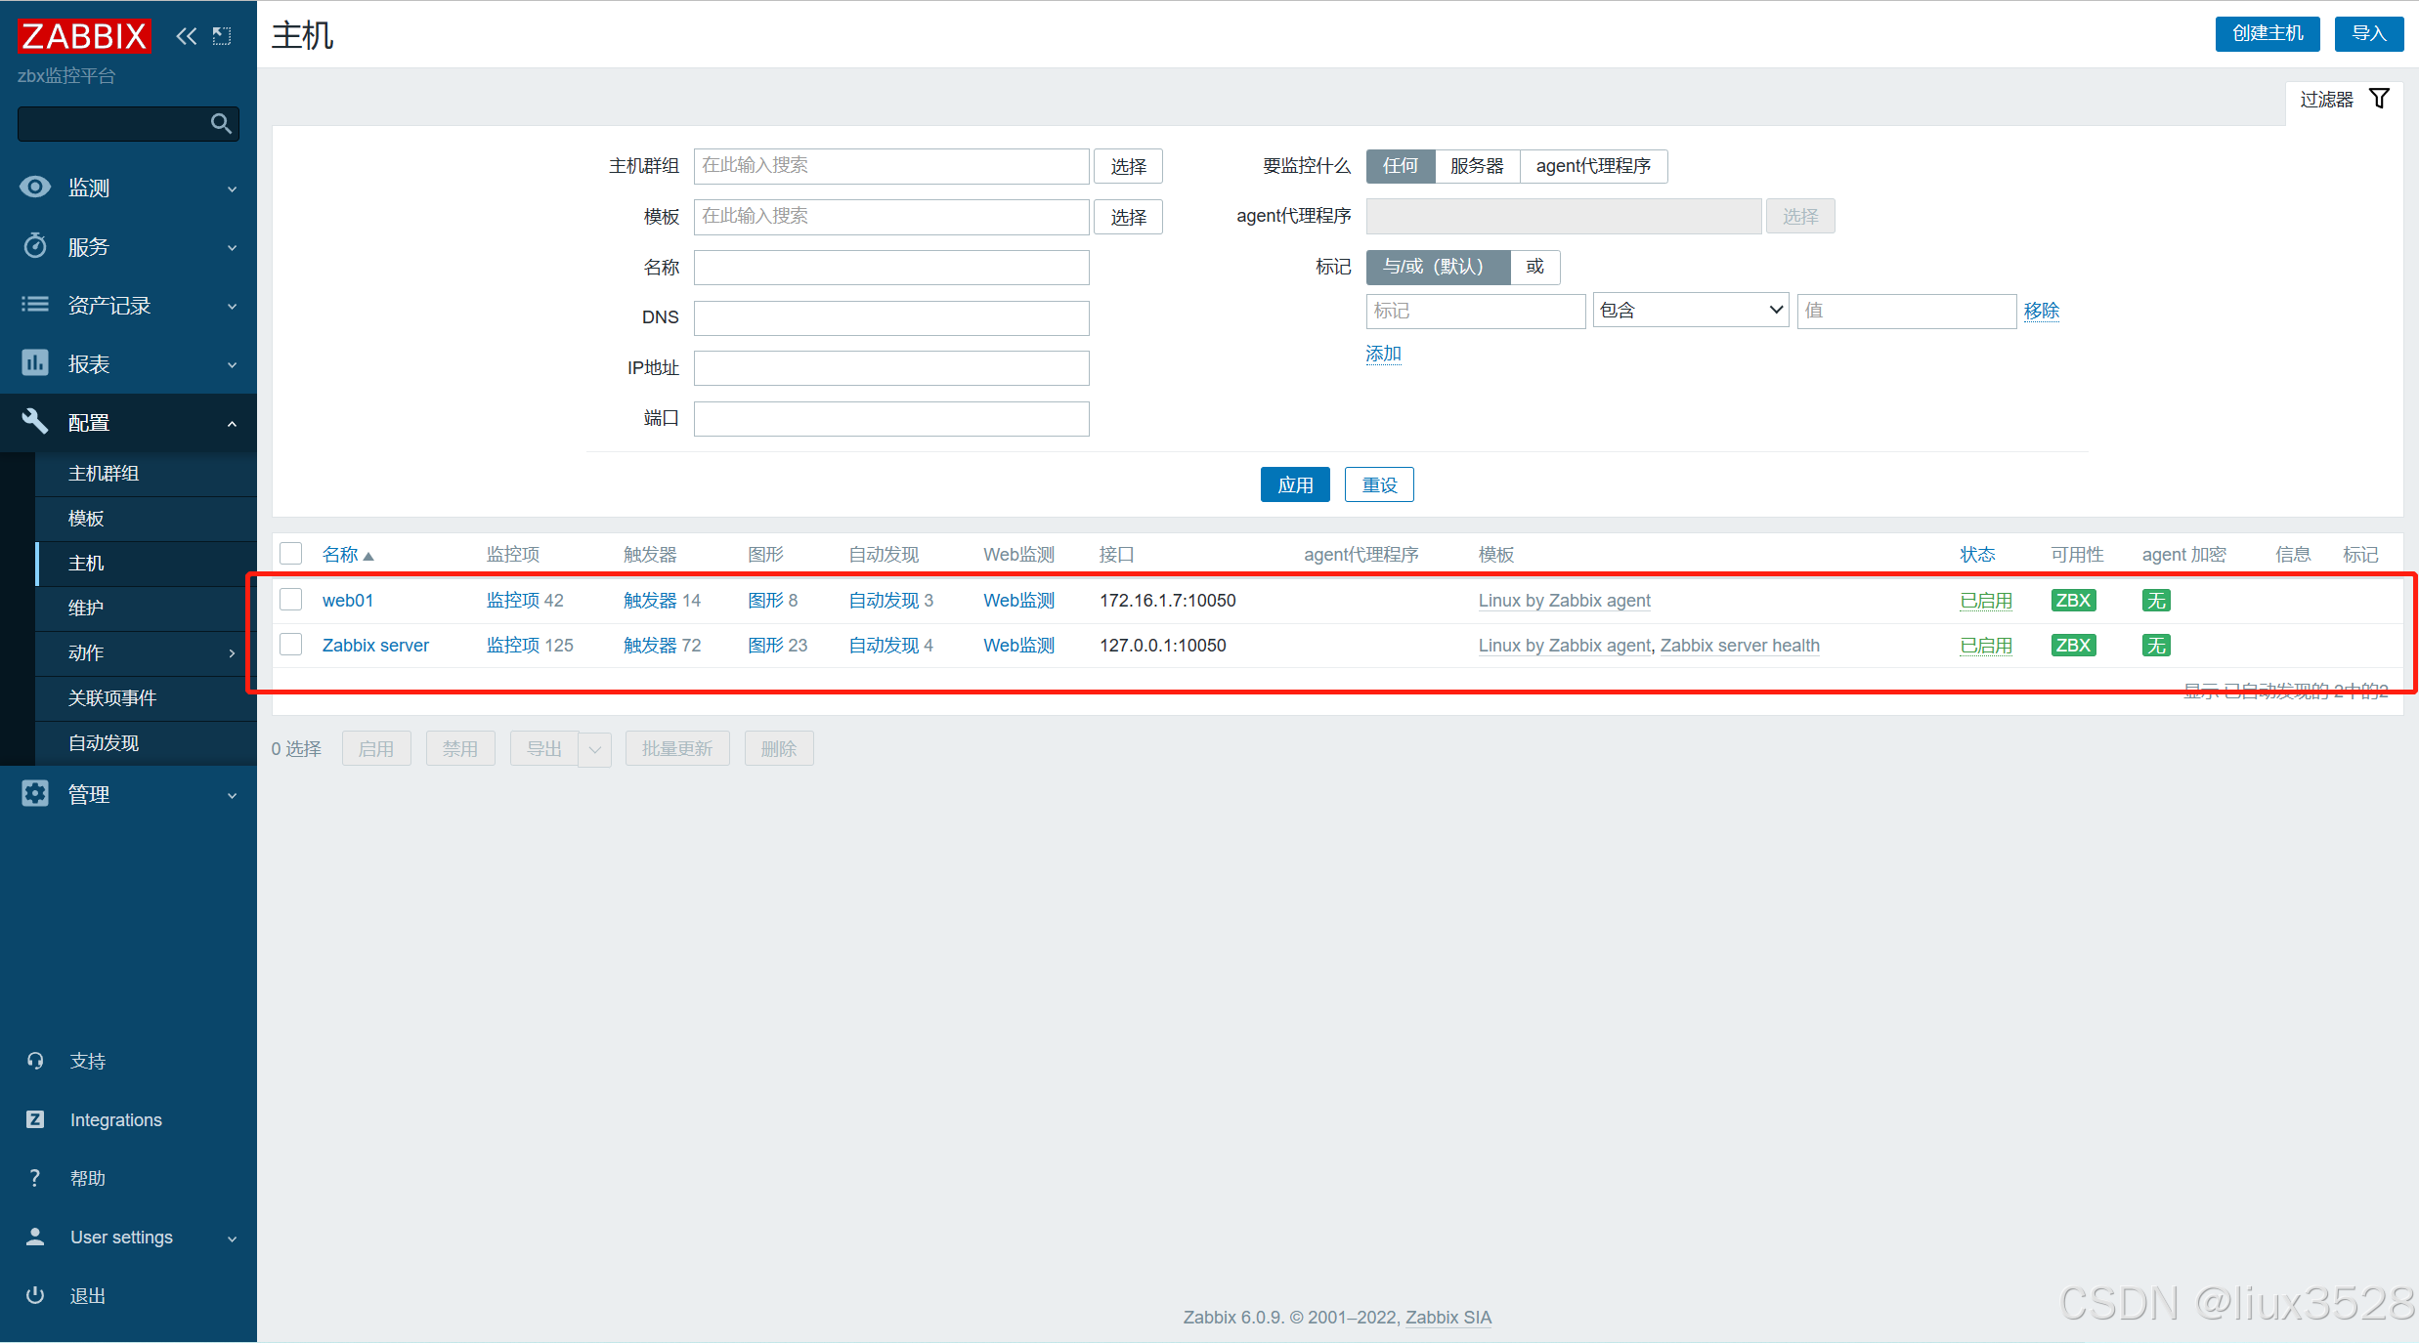Click the headset icon for 支持
Screen dimensions: 2419x1343
point(35,1061)
